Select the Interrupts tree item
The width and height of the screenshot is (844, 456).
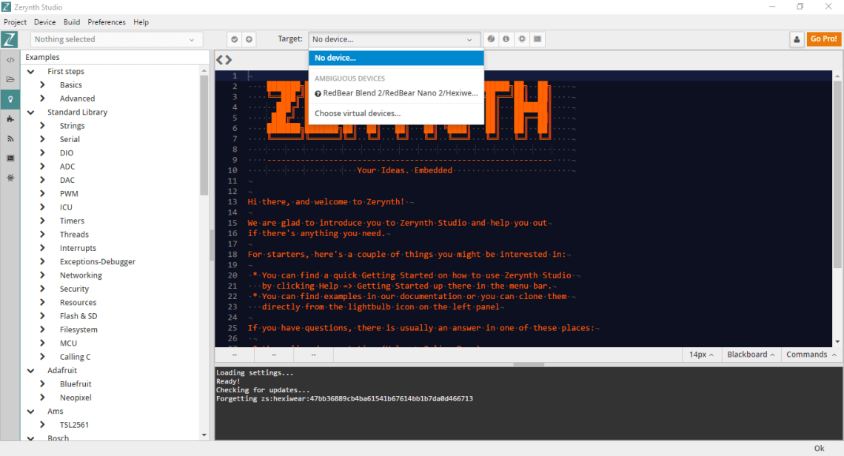point(78,248)
